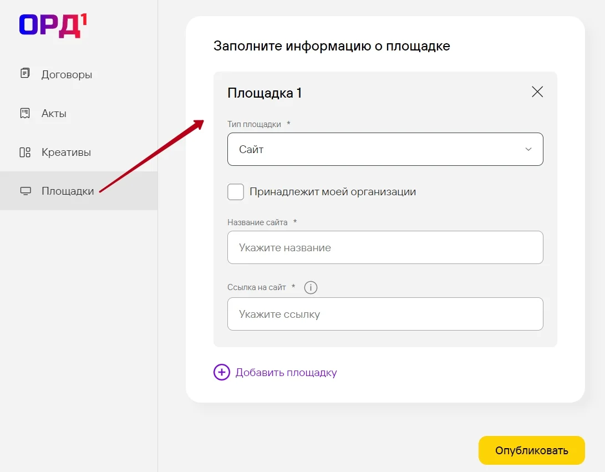
Task: Click the Договоры document icon
Action: click(25, 74)
